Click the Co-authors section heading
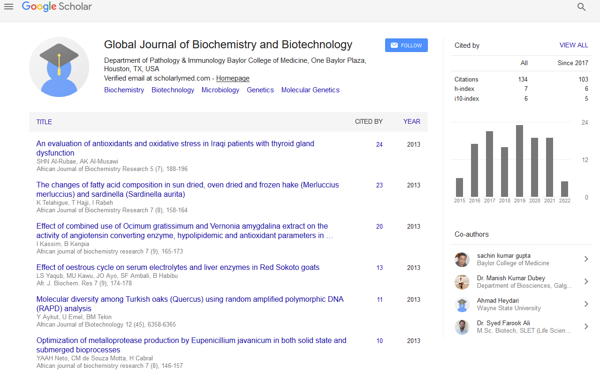The height and width of the screenshot is (373, 600). click(x=471, y=234)
